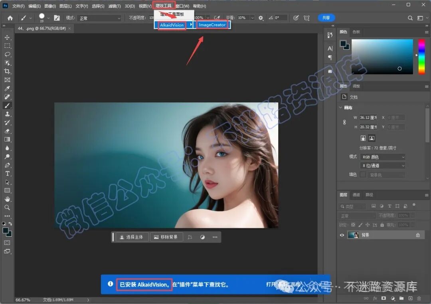Add layer mask at Layers panel bottom

tap(384, 298)
